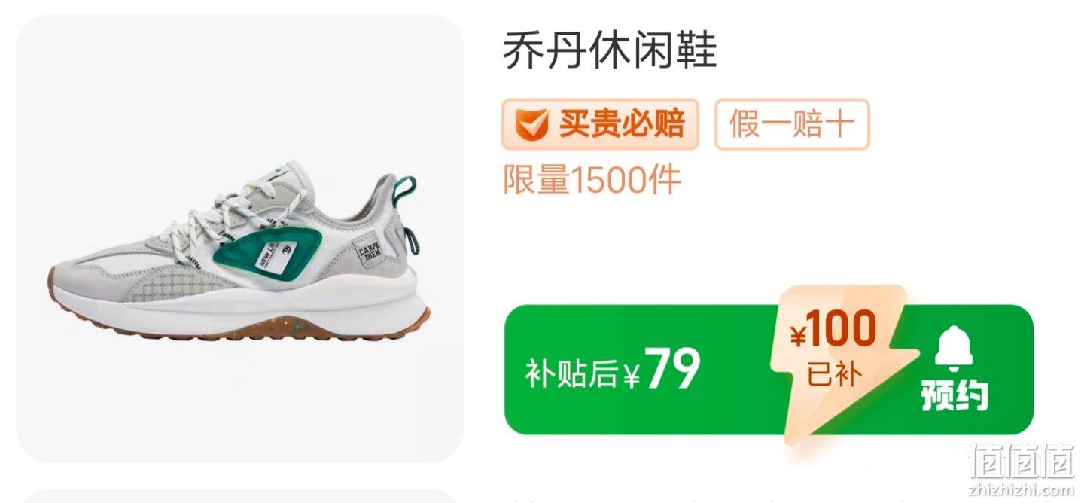This screenshot has height=503, width=1081.
Task: Click the 值值值 watermark logo
Action: [1022, 460]
